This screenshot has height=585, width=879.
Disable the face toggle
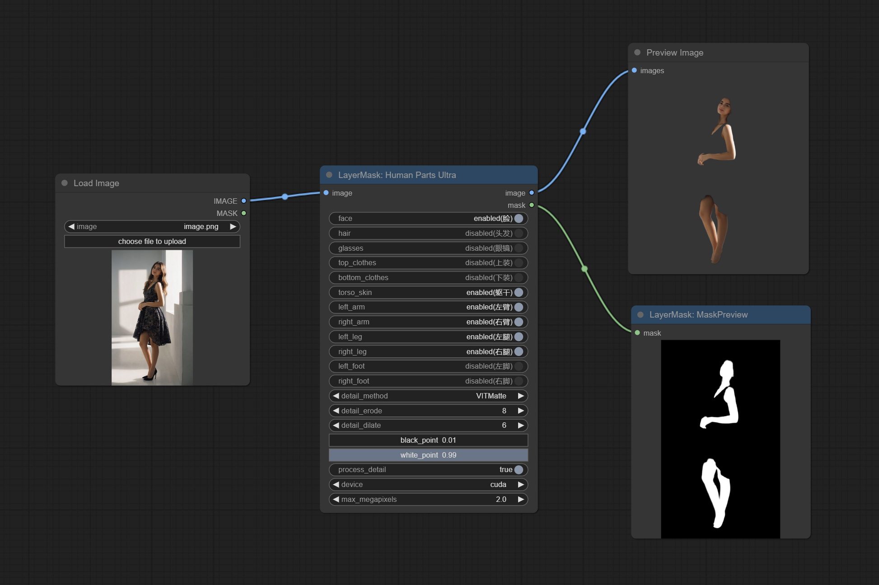519,218
